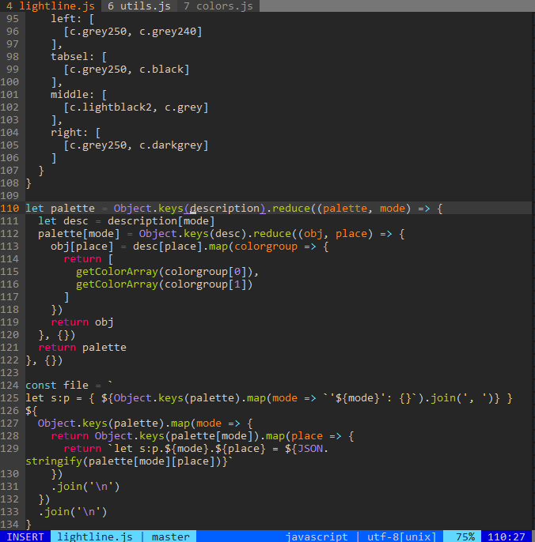Switch to the utils.js tab
The image size is (535, 542).
tap(138, 6)
